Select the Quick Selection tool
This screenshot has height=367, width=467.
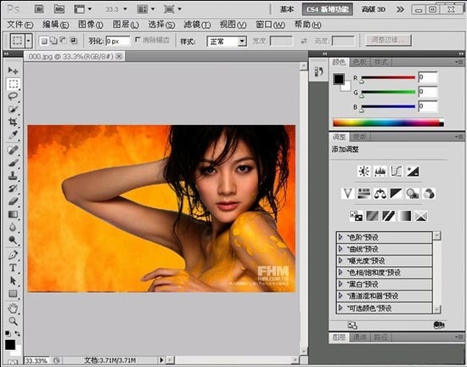[13, 110]
